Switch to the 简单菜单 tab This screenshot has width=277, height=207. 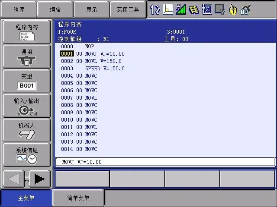(x=78, y=198)
